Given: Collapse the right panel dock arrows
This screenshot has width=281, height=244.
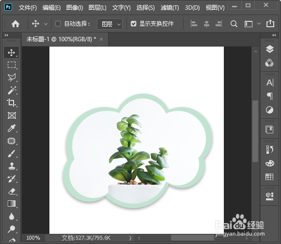Looking at the screenshot, I should click(x=274, y=35).
